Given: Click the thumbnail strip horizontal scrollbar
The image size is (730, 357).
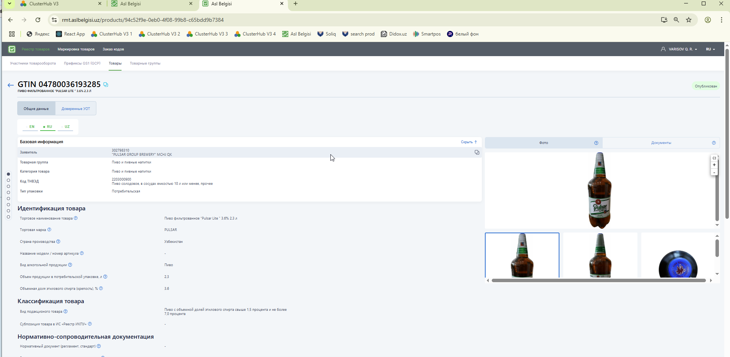Looking at the screenshot, I should [598, 280].
